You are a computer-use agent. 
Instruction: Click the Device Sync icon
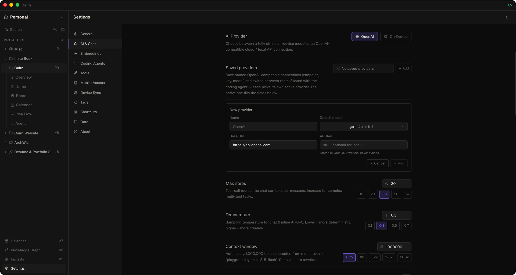pos(76,93)
